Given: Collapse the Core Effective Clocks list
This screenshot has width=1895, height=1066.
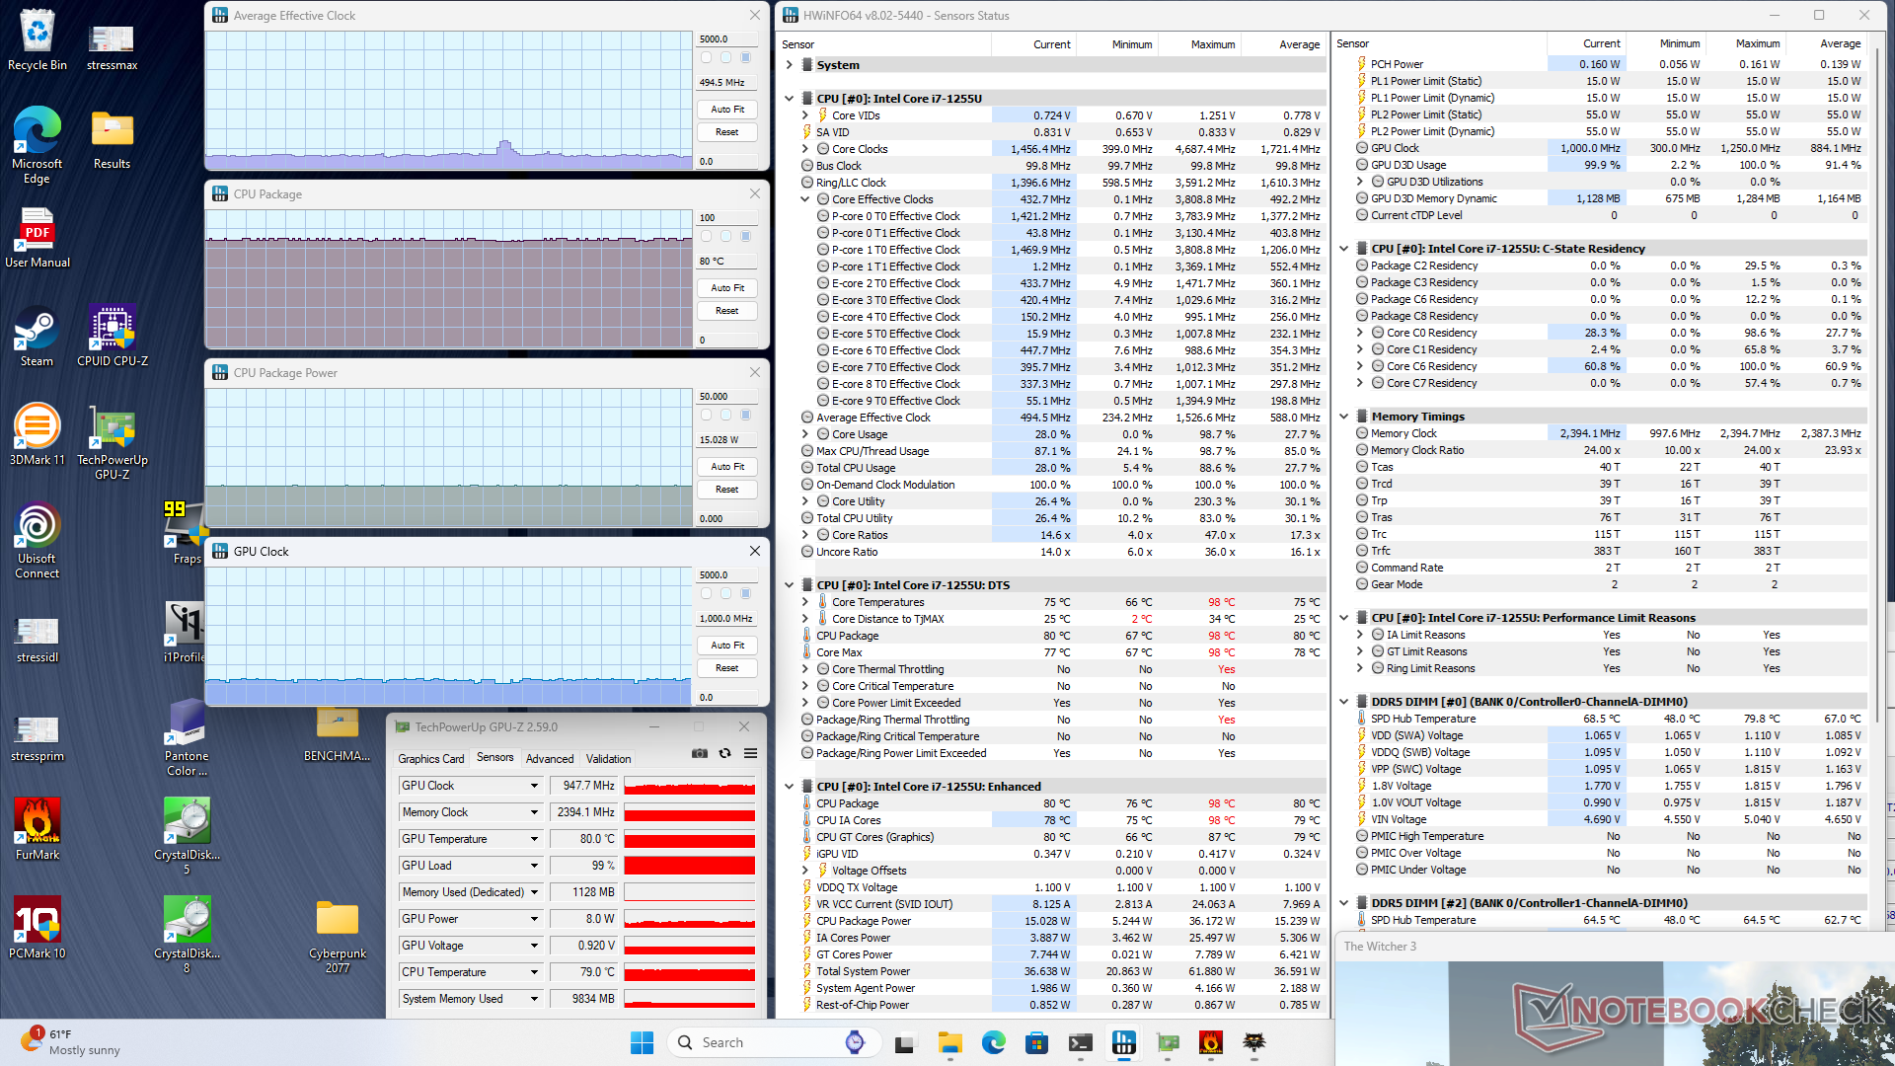Looking at the screenshot, I should (x=805, y=199).
